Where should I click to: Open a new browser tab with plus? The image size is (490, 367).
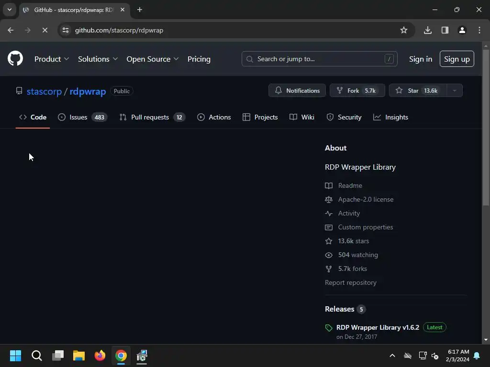[140, 10]
